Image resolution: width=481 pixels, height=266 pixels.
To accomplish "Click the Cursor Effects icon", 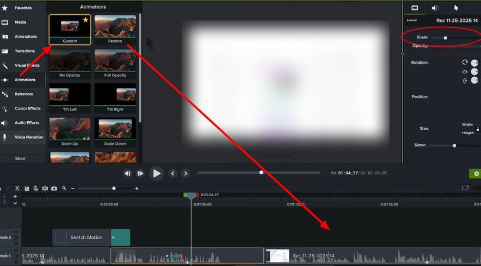I will coord(5,108).
